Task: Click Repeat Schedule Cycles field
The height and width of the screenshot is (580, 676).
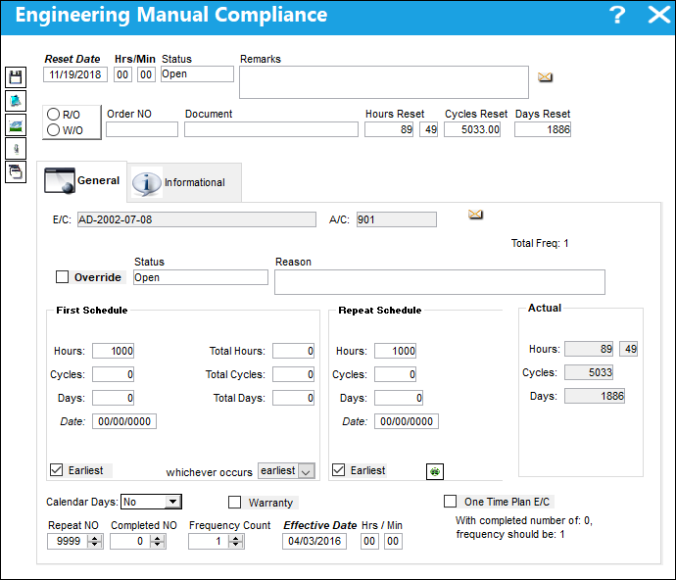Action: point(395,374)
